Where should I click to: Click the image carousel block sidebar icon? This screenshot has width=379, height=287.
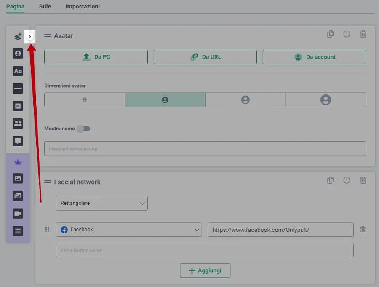(18, 196)
